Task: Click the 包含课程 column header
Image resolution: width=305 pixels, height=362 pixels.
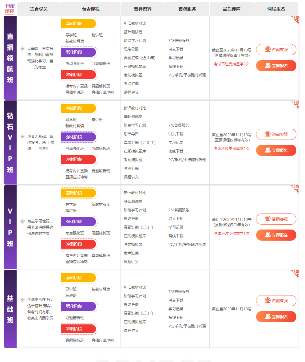Action: (91, 9)
